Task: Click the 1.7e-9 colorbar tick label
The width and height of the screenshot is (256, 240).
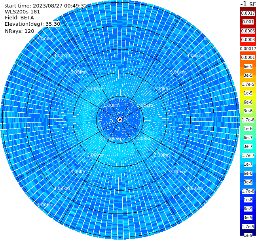Action: (x=248, y=227)
